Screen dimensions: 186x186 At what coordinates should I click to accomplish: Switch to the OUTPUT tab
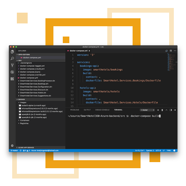pyautogui.click(x=87, y=110)
